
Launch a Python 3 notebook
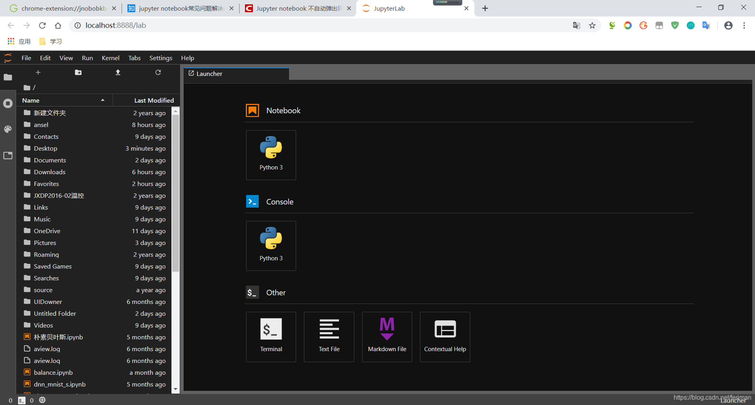[x=271, y=155]
